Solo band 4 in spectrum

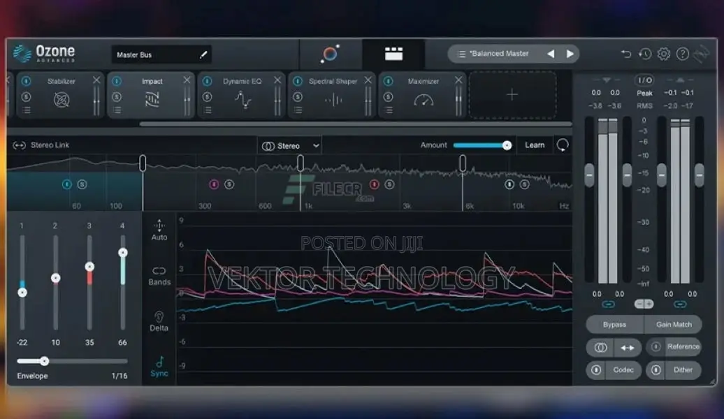click(525, 184)
